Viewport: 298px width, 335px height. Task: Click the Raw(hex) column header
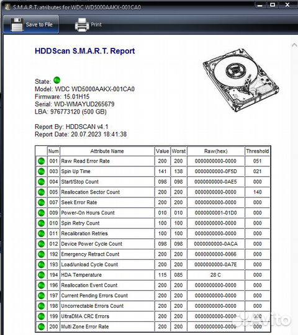tap(215, 151)
